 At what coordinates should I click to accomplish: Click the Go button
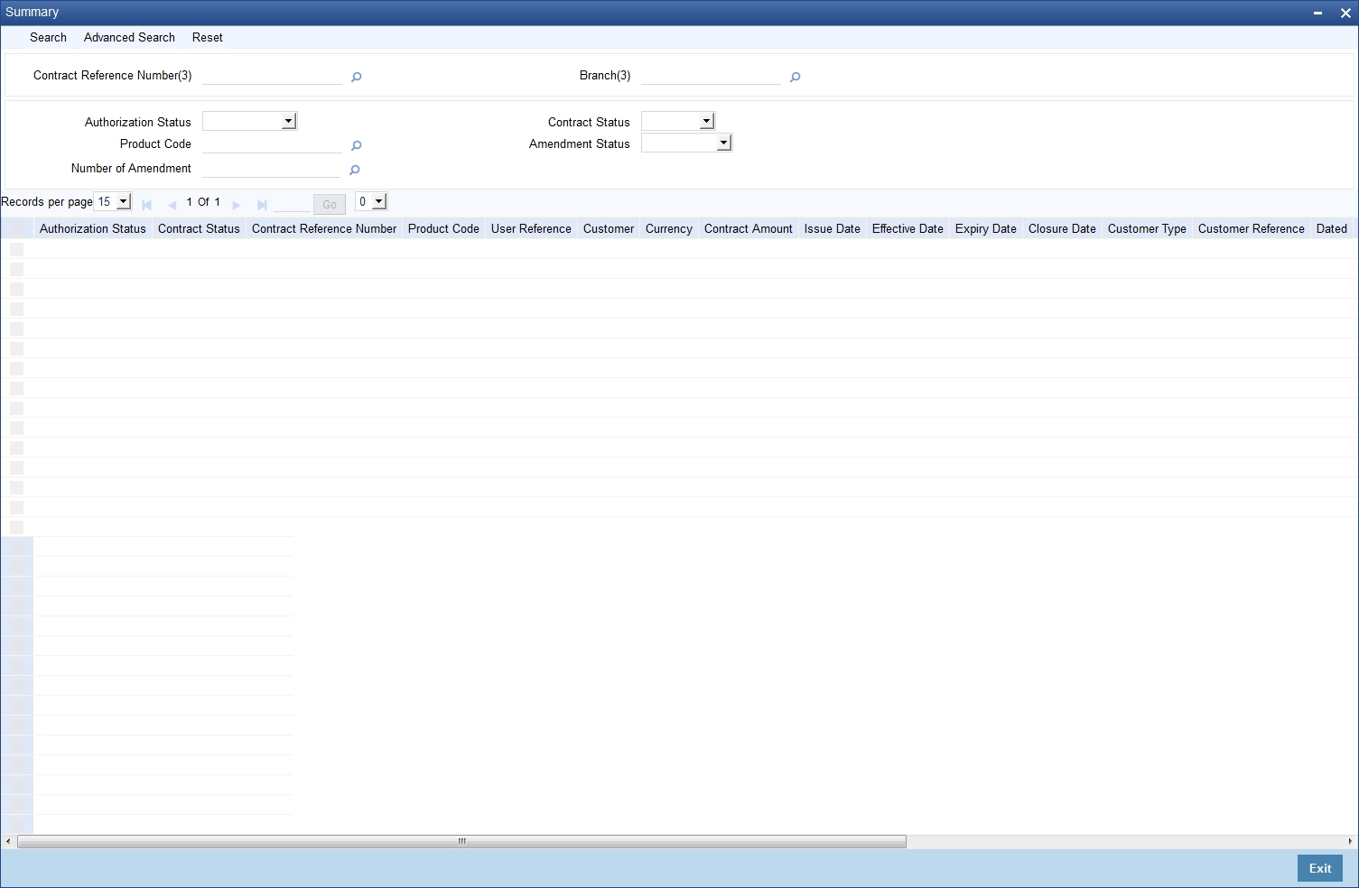tap(330, 204)
